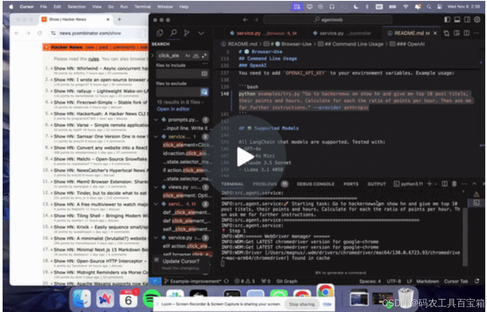Toggle bottom panel layout icon
Screen dimensions: 487x312
click(457, 20)
